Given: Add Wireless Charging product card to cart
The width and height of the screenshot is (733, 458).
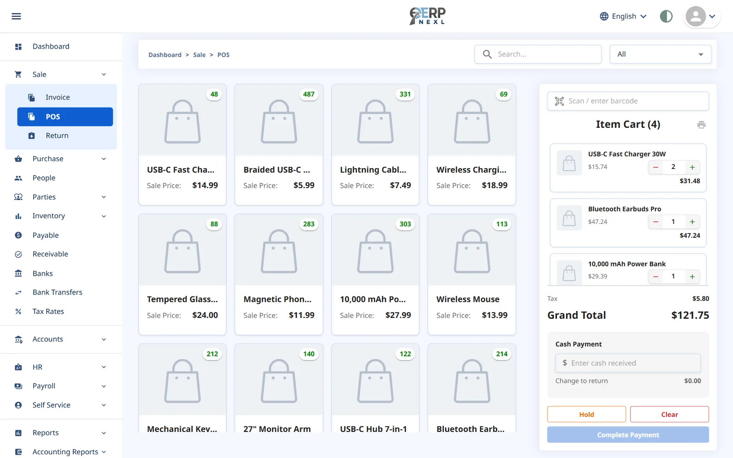Looking at the screenshot, I should pyautogui.click(x=472, y=145).
